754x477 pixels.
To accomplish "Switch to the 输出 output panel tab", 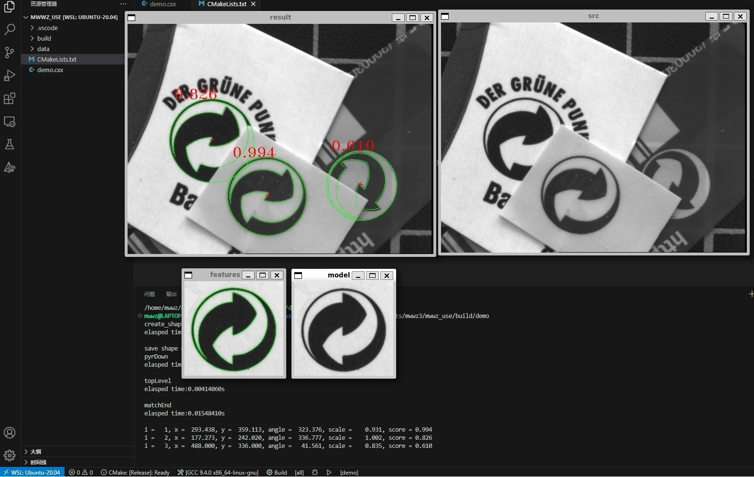I will tap(171, 294).
